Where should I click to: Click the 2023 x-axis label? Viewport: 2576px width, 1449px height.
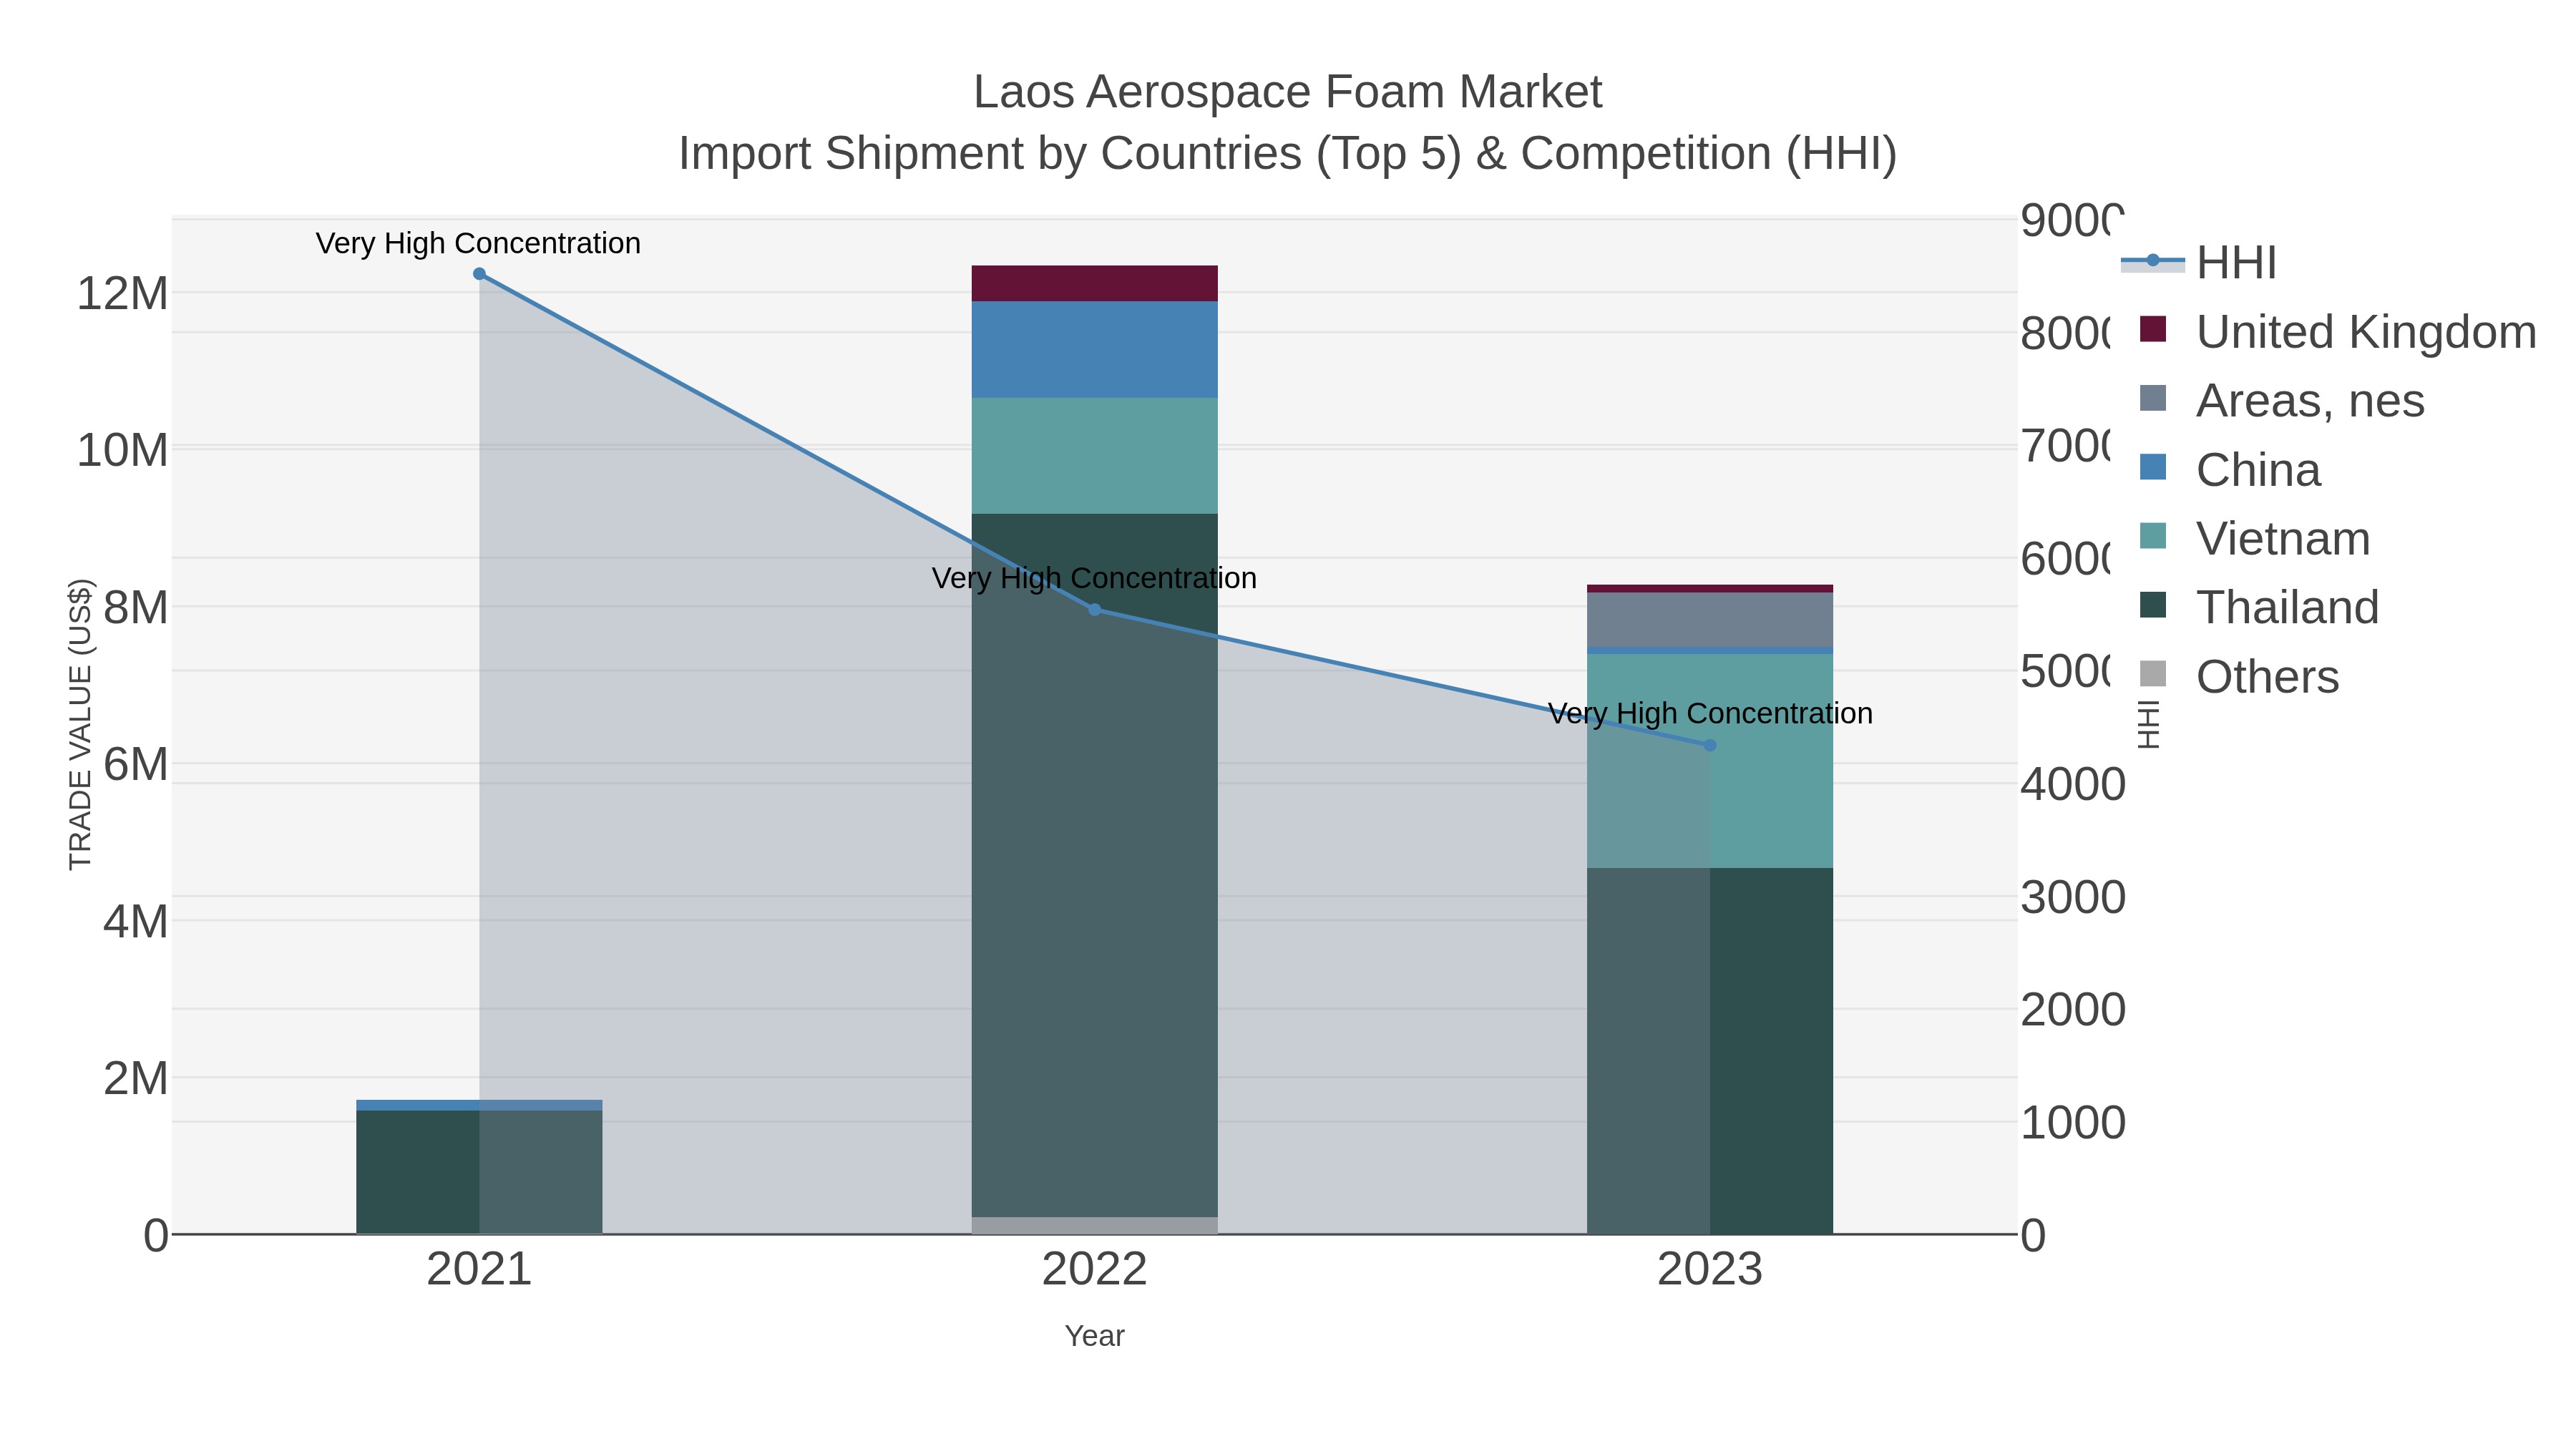1710,1270
